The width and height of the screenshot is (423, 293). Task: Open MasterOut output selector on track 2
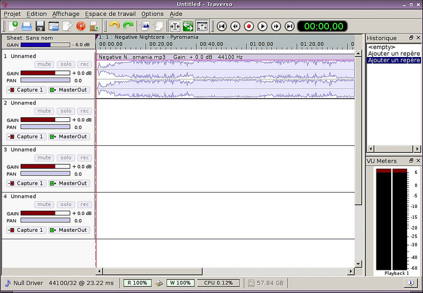click(x=69, y=137)
